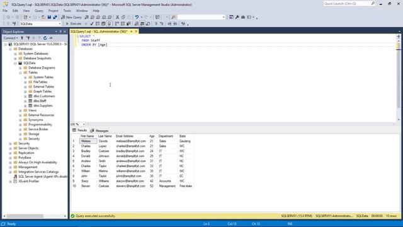Image resolution: width=403 pixels, height=227 pixels.
Task: Click the Change Connection icon
Action: point(14,24)
